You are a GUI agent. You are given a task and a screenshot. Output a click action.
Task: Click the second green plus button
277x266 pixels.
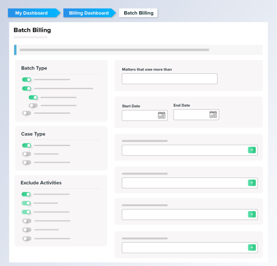coord(252,183)
